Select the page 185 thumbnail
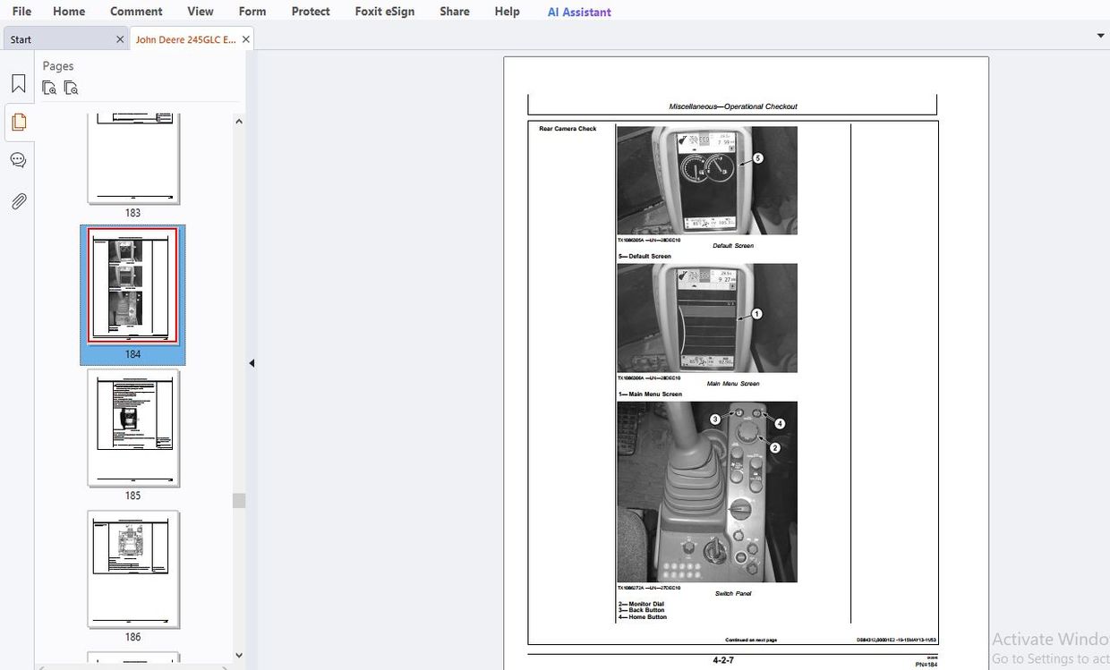The image size is (1110, 670). 132,429
